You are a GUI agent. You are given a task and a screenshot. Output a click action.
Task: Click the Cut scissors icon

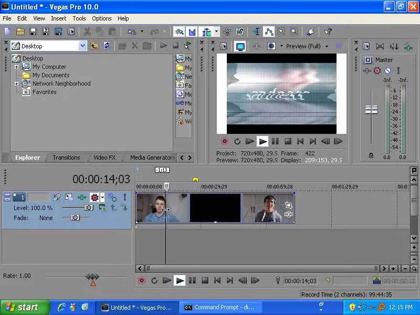pos(87,32)
